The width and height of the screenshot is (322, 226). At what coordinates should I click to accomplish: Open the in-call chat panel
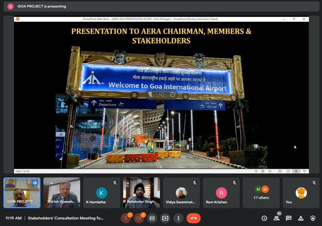click(289, 218)
